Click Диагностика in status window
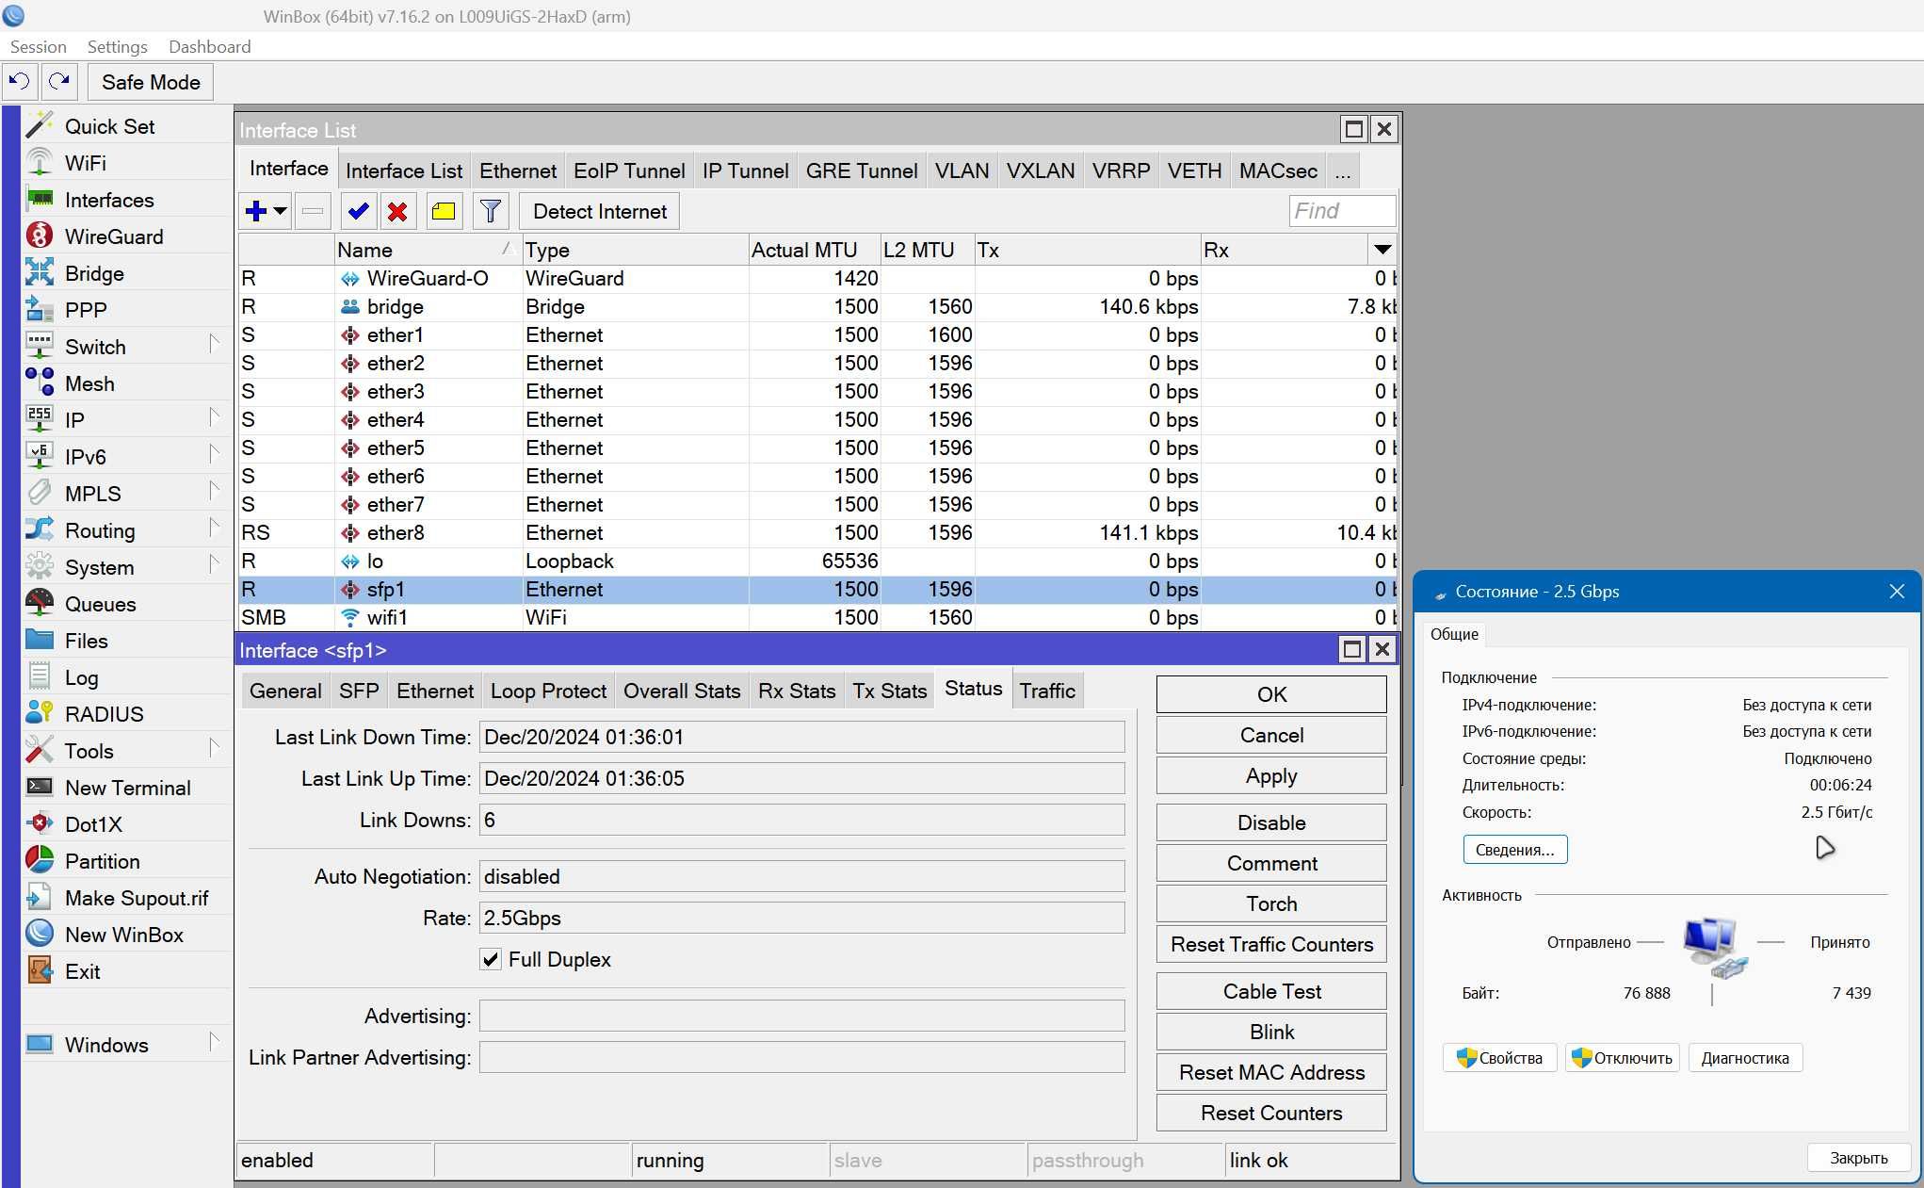Screen dimensions: 1924x1188 [1745, 1058]
